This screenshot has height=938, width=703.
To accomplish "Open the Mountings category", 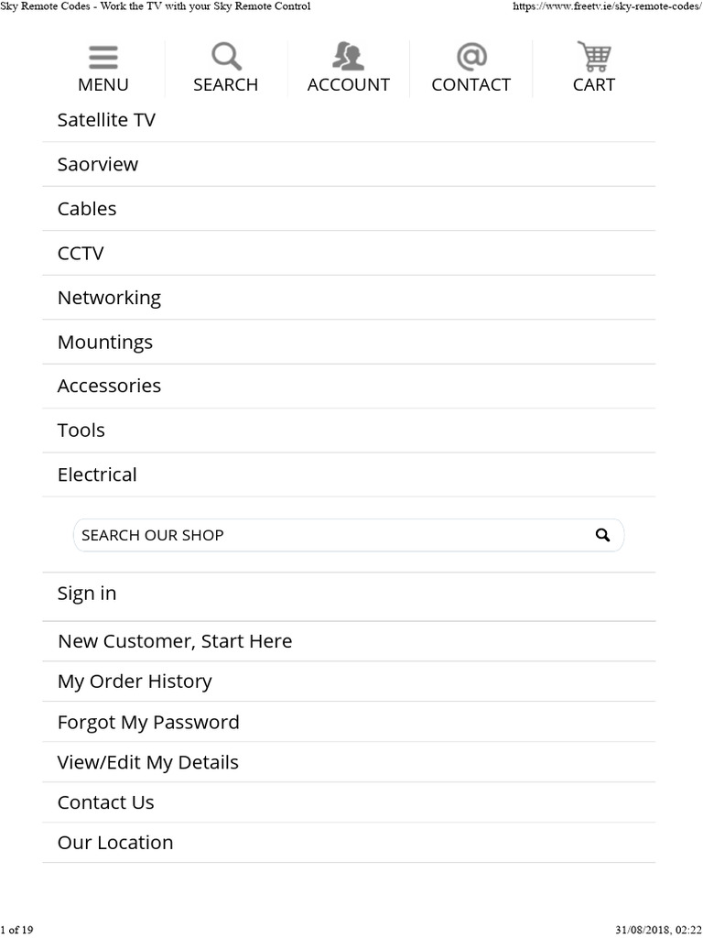I will [105, 343].
